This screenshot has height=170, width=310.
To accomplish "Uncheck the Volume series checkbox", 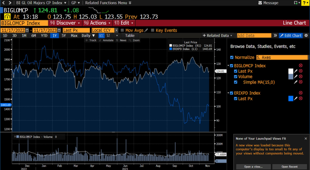I will coord(236,77).
